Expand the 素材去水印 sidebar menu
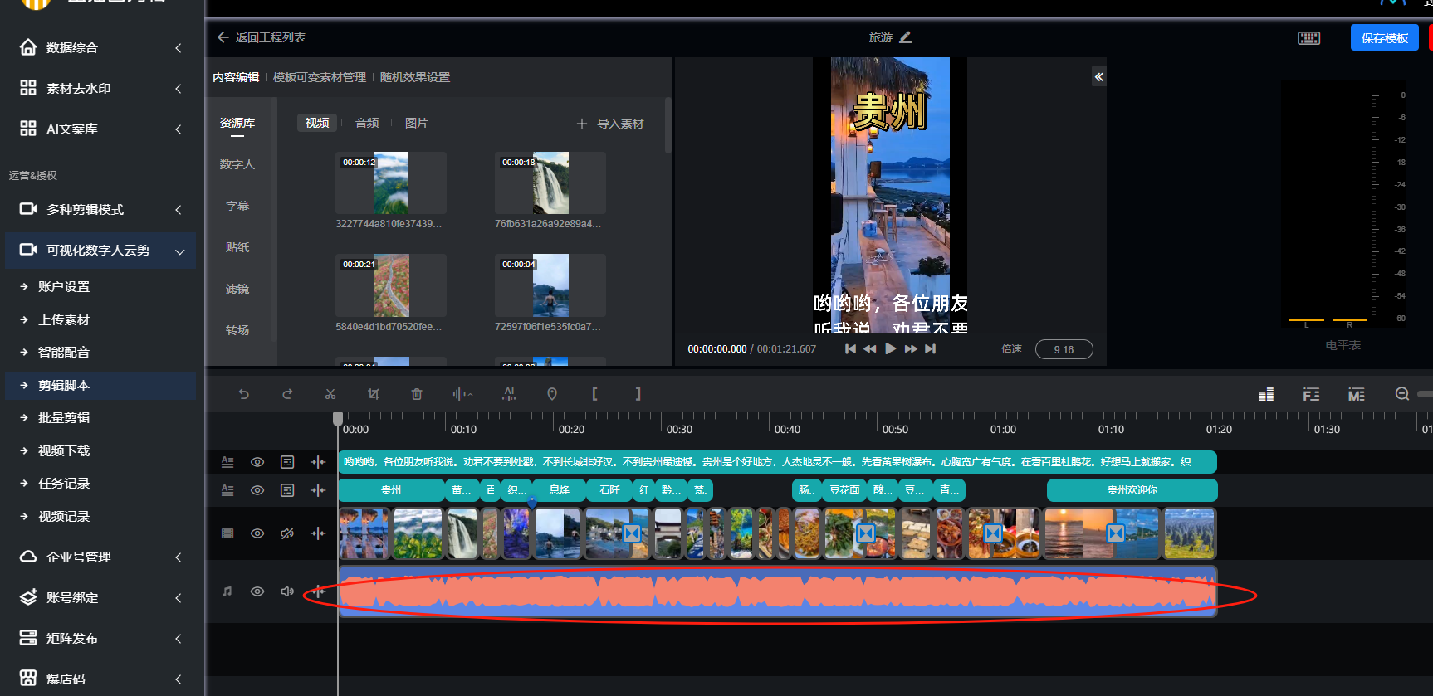 [102, 88]
